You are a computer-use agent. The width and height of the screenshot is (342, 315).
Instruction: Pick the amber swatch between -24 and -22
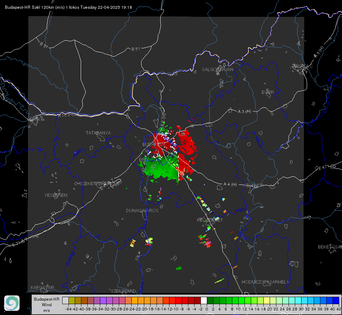click(134, 300)
